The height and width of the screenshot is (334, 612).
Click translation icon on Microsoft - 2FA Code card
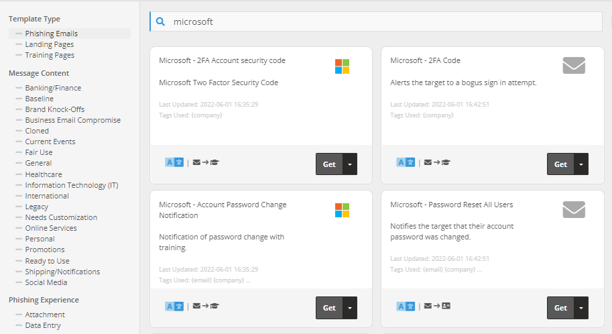coord(406,162)
